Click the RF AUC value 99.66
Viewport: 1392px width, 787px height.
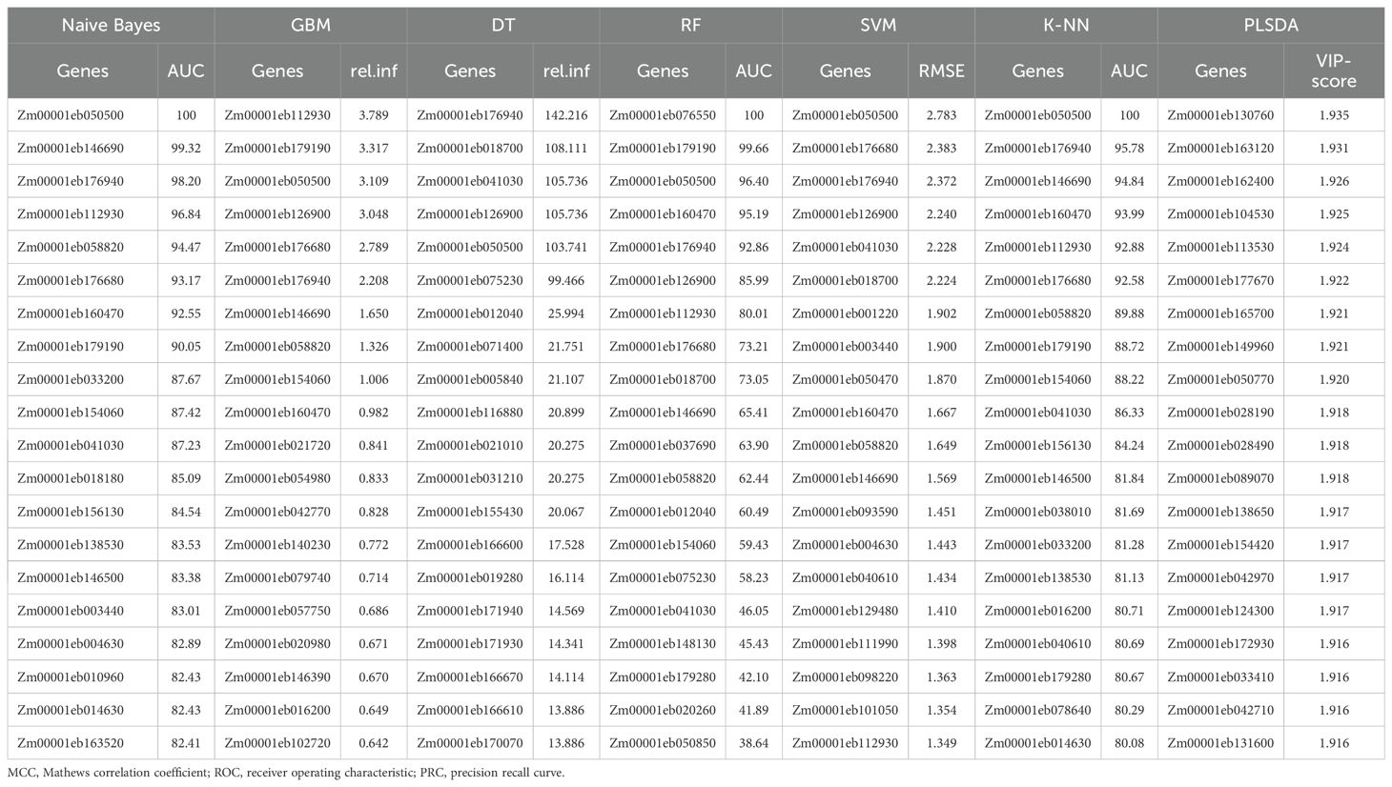(754, 149)
